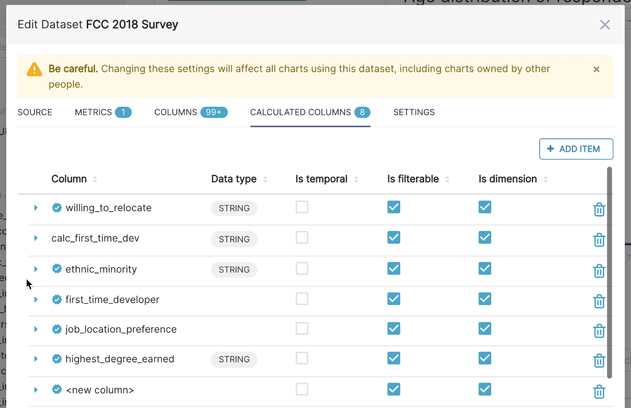The width and height of the screenshot is (631, 408).
Task: Click trash icon in job_location_preference row
Action: click(599, 331)
